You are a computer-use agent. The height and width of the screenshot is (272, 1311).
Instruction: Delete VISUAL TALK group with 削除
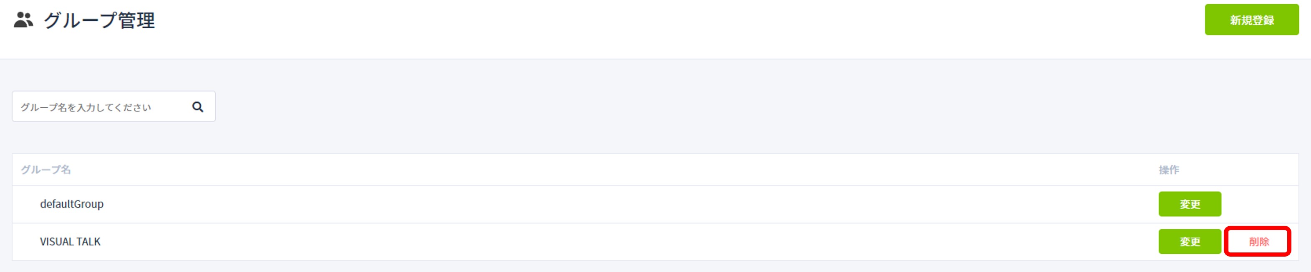(x=1258, y=242)
